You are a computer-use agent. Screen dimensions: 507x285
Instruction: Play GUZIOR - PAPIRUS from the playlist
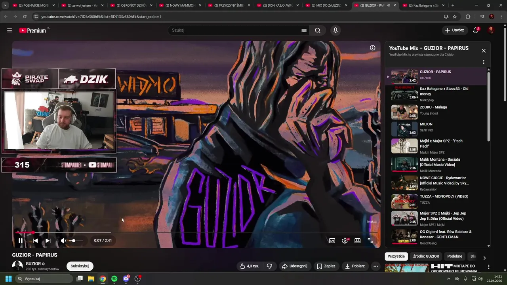click(x=436, y=76)
